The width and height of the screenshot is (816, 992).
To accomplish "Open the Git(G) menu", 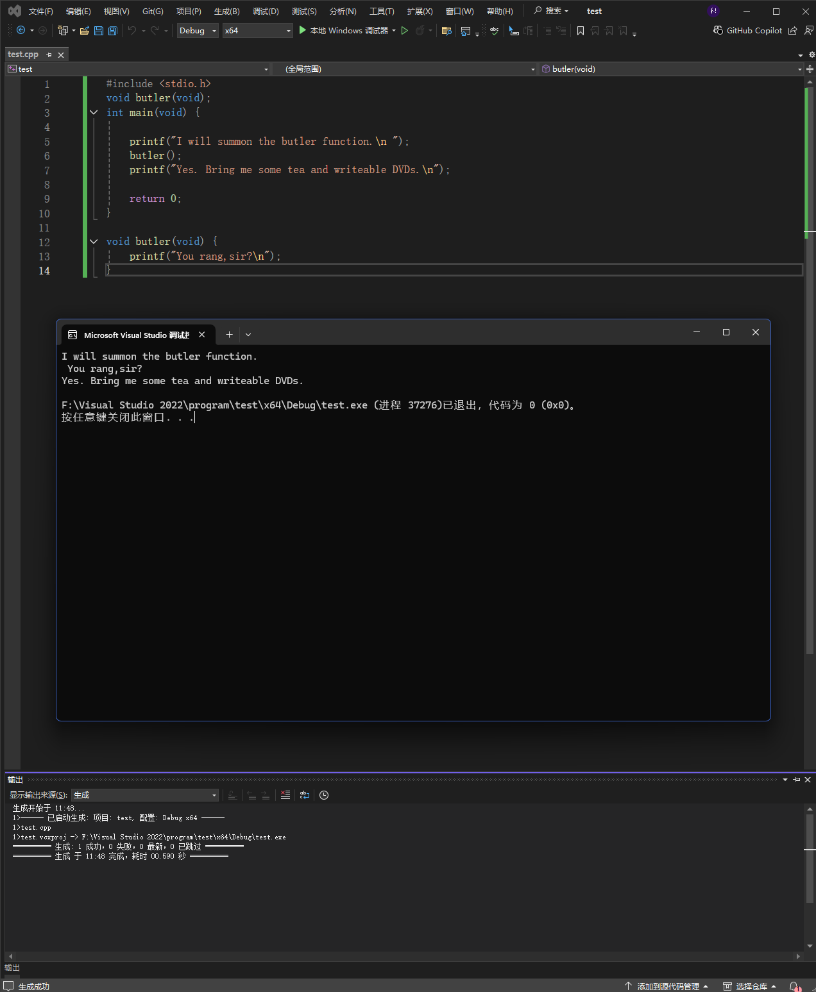I will pos(153,11).
